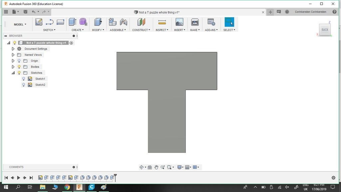Open the CONSTRUCT menu
The image size is (341, 192).
[141, 30]
